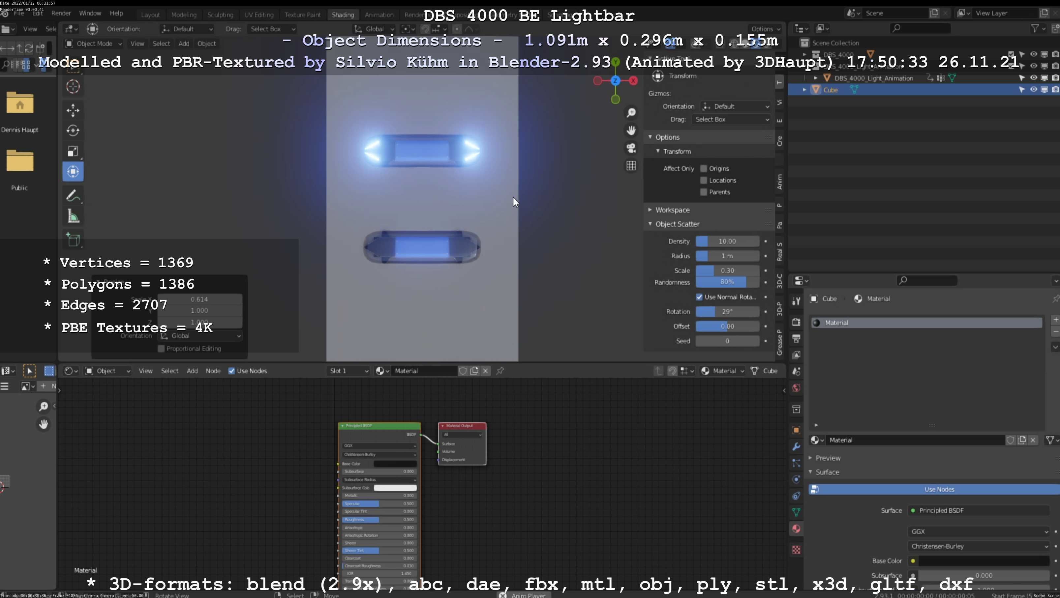Switch to the Animation workspace tab

(x=379, y=14)
